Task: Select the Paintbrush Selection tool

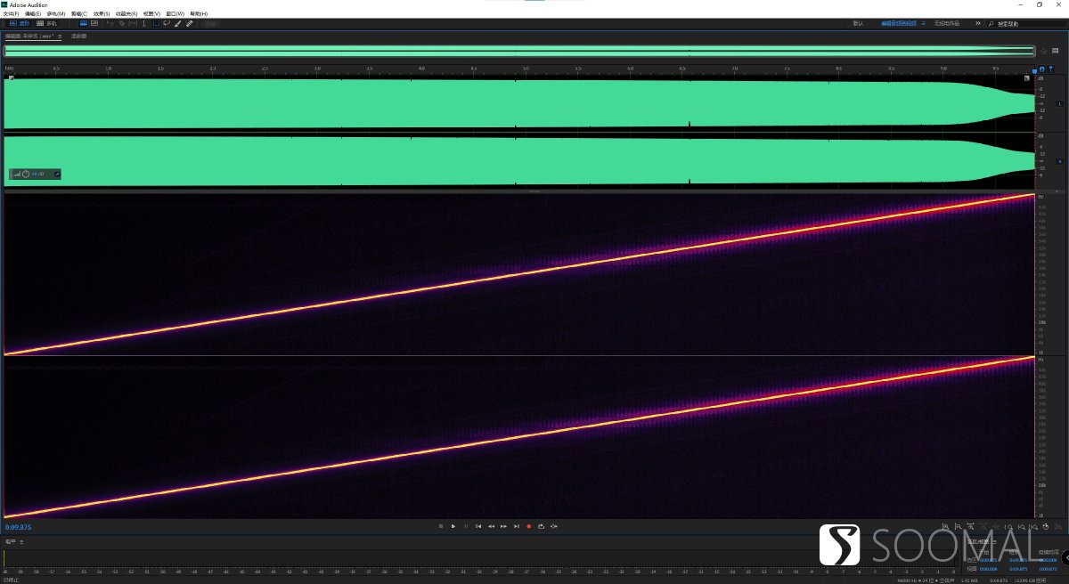Action: 177,23
